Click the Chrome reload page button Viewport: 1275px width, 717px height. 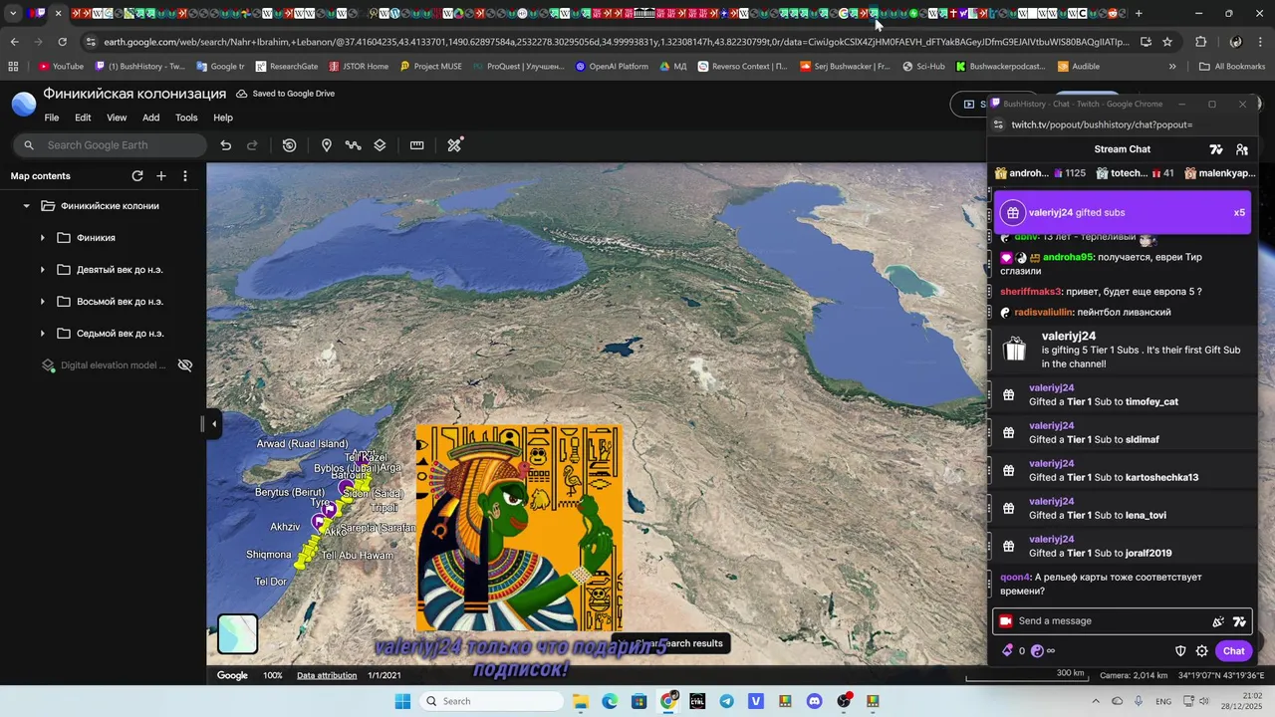62,42
